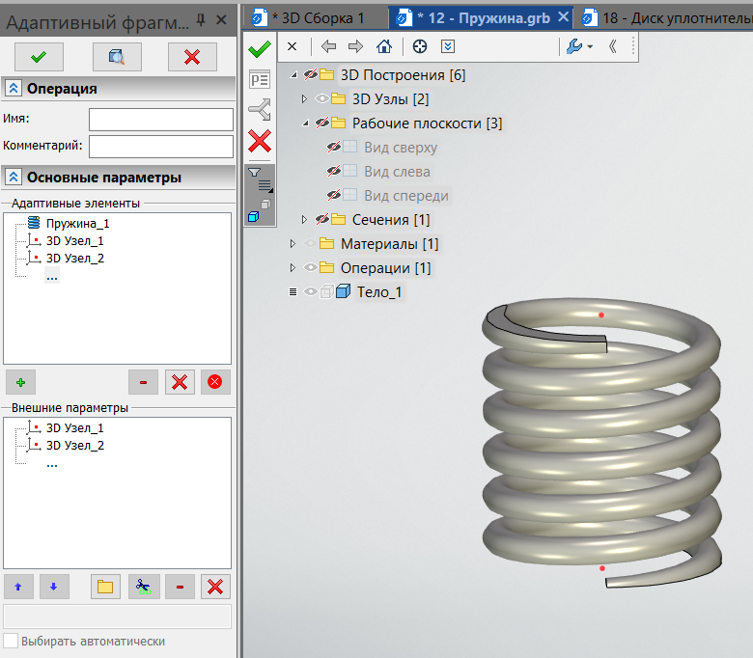Click the small gray cube filter icon
This screenshot has height=658, width=753.
click(x=266, y=204)
